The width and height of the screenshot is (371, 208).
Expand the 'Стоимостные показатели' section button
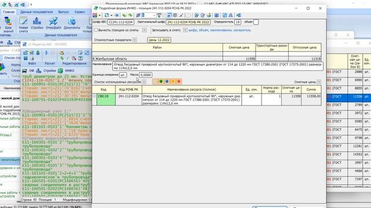(x=134, y=40)
